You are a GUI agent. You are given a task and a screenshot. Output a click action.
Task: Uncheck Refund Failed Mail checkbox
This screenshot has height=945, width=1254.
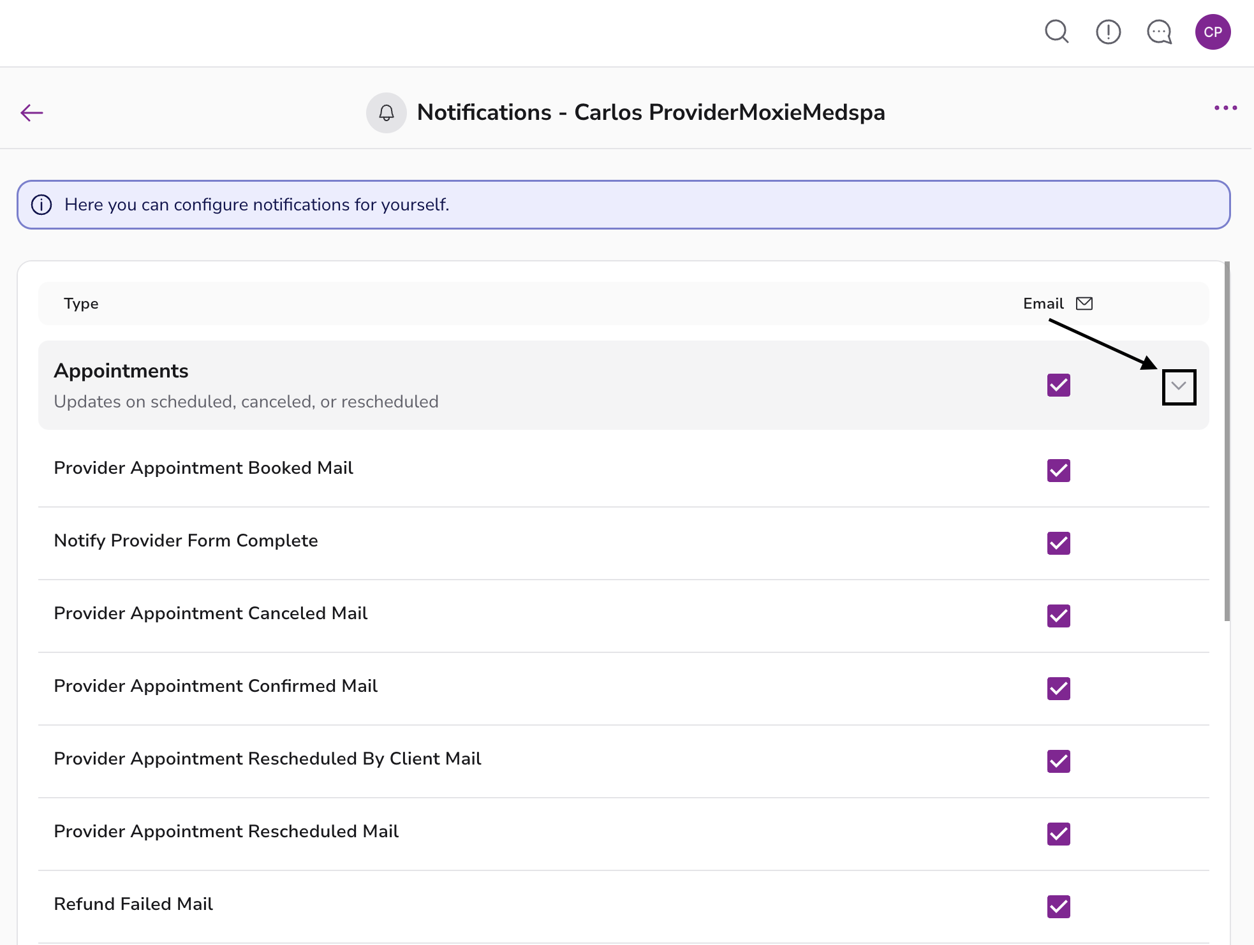click(x=1058, y=907)
